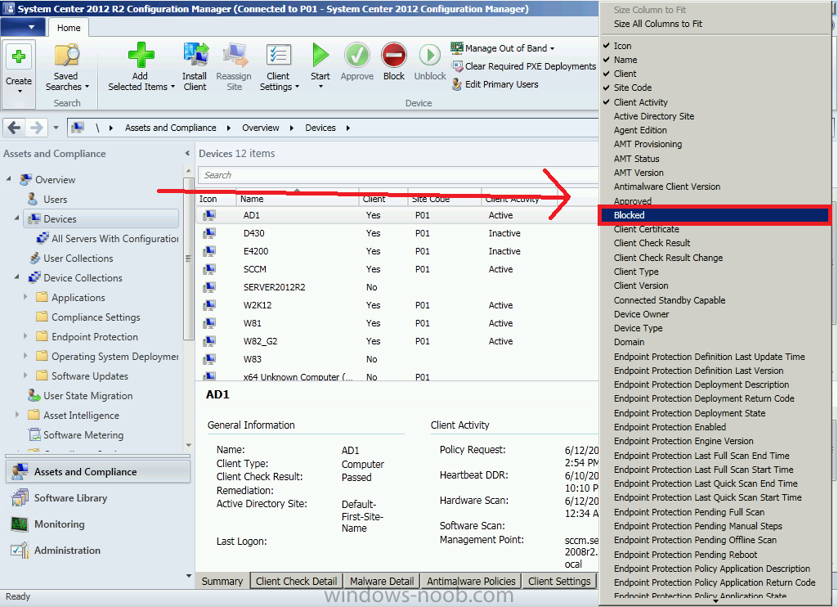Open Saved Searches in the ribbon

coord(67,67)
